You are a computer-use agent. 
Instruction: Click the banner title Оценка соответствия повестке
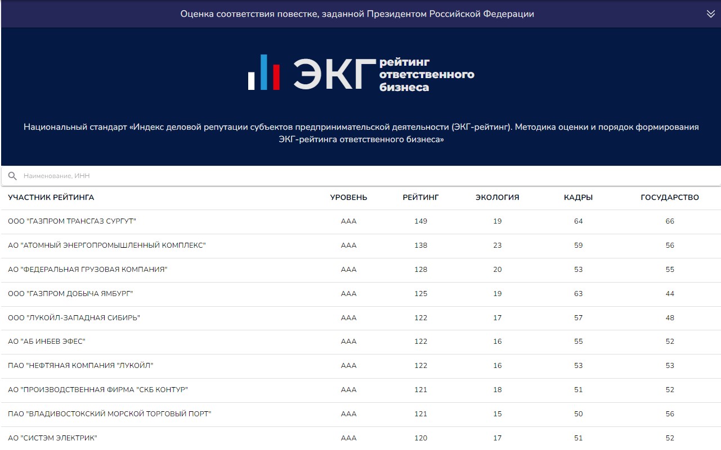[357, 14]
